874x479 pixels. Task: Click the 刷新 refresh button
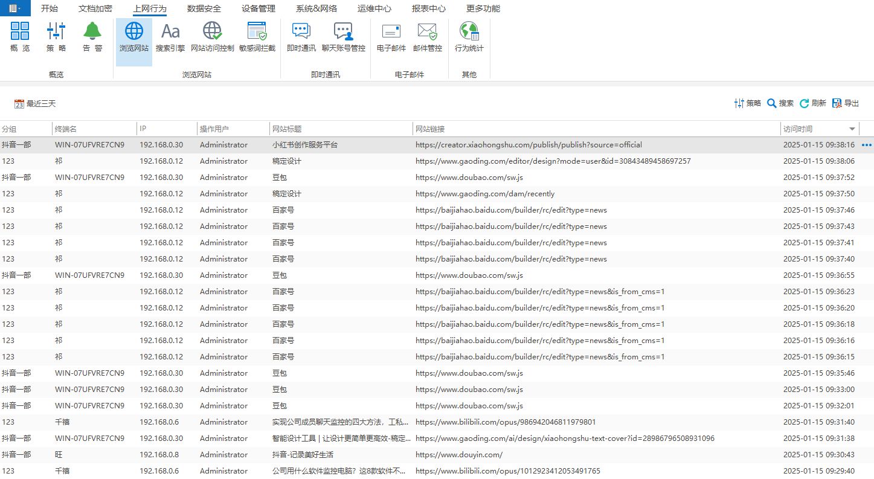click(812, 103)
